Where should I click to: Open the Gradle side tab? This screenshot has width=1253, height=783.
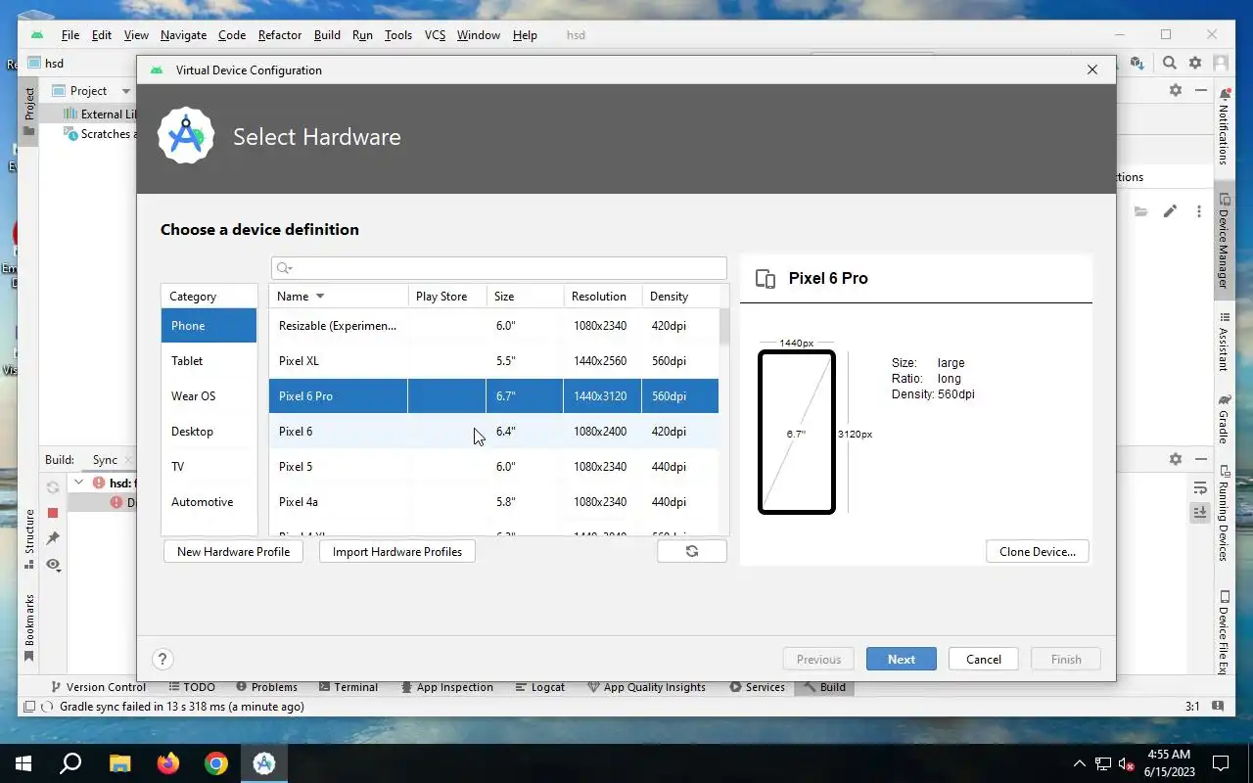click(x=1224, y=419)
